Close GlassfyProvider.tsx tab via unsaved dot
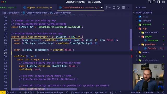This screenshot has width=167, height=94. [x=102, y=8]
